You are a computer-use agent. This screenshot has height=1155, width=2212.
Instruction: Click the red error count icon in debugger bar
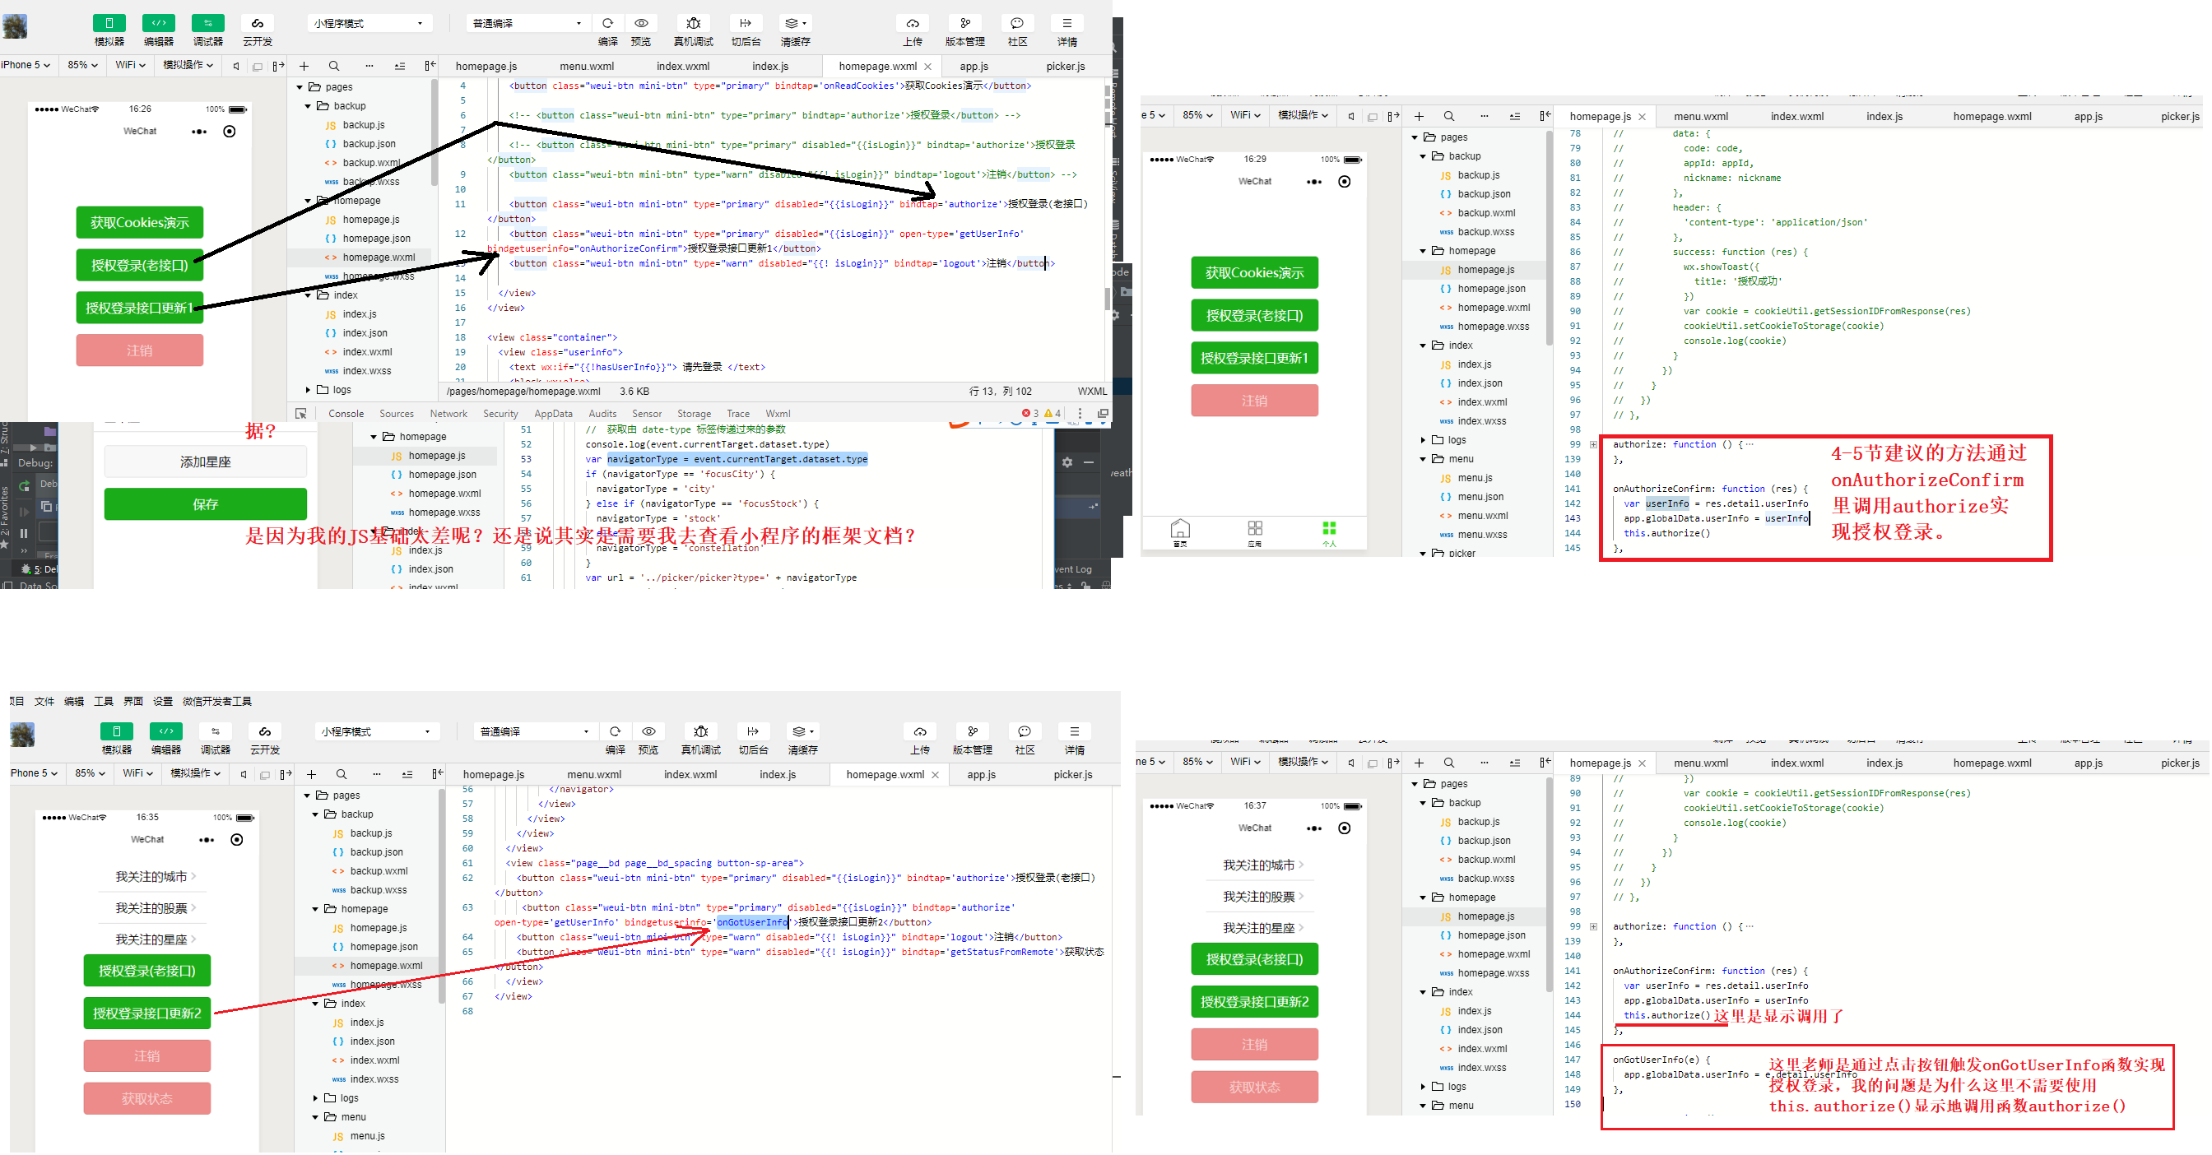coord(1026,414)
